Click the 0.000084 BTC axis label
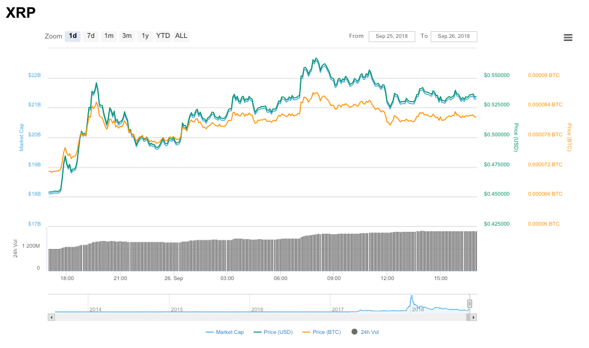Image resolution: width=589 pixels, height=348 pixels. tap(545, 105)
